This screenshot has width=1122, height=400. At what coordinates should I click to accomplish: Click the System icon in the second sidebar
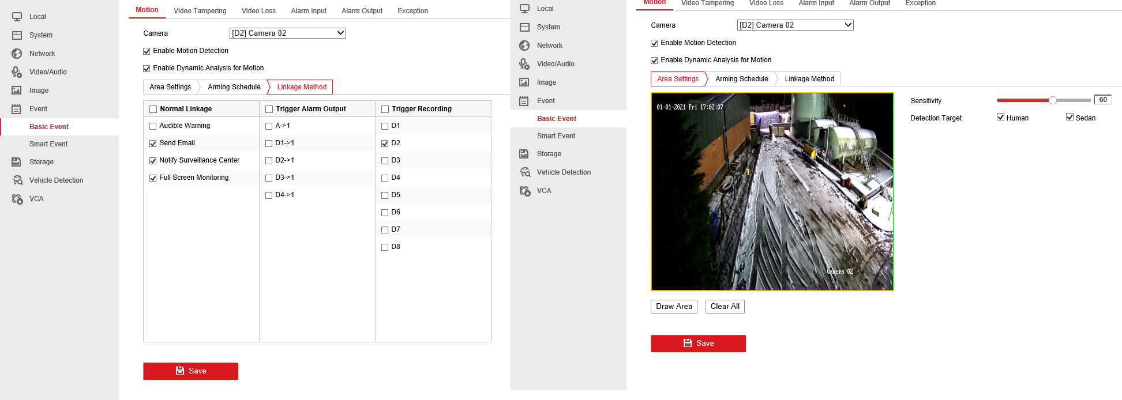[x=524, y=27]
